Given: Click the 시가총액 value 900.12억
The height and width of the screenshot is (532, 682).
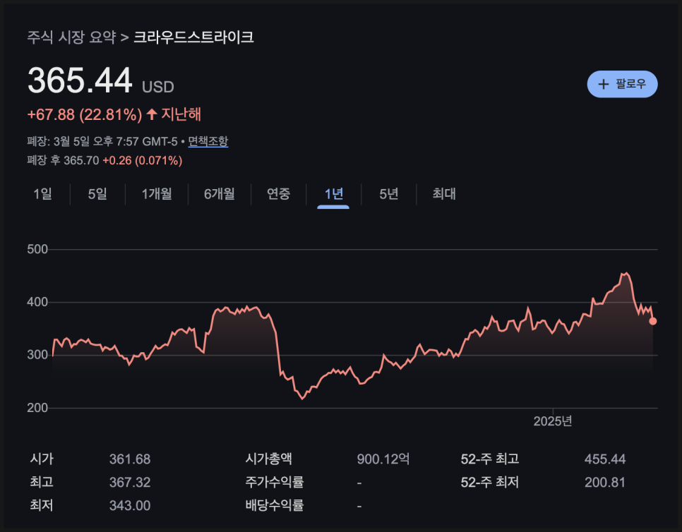Looking at the screenshot, I should (383, 459).
